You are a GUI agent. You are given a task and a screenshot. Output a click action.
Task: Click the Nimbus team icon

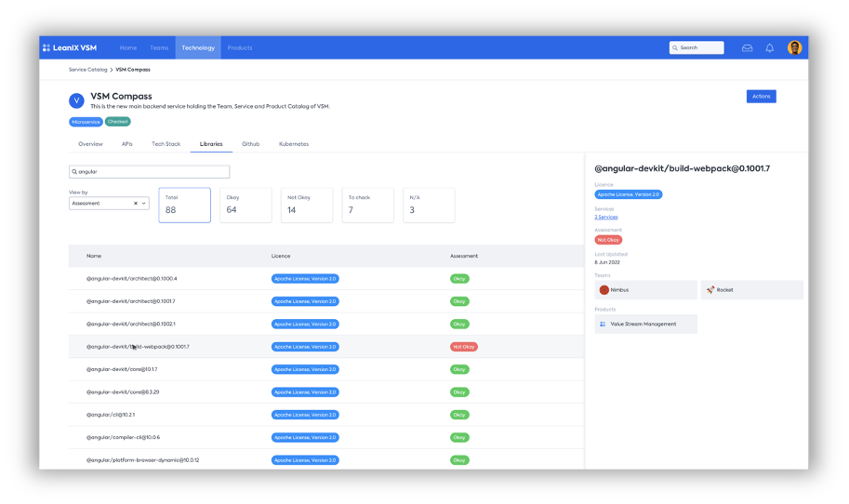[x=604, y=290]
